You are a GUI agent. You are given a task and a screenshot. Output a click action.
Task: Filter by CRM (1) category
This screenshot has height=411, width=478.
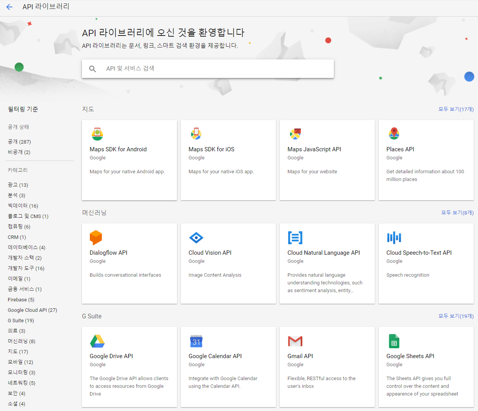17,237
